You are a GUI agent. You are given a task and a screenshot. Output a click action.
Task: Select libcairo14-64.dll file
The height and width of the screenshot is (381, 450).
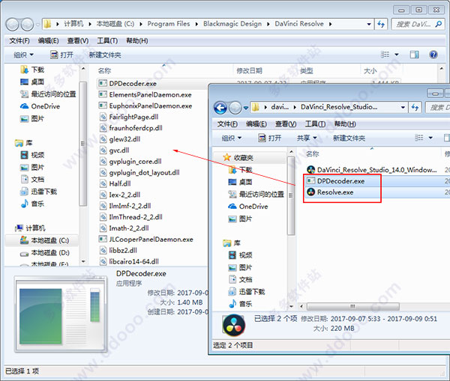point(129,261)
